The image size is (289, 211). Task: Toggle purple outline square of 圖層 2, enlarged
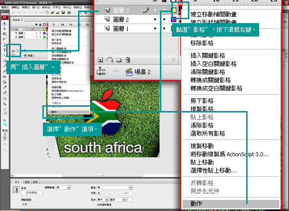[x=173, y=19]
